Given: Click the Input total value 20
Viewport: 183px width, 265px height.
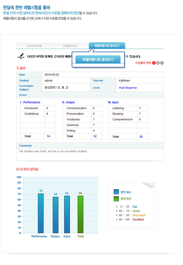Looking at the screenshot, I should point(141,137).
